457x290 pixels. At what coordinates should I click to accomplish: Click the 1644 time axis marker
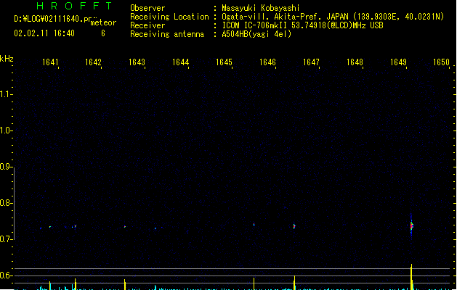click(180, 62)
